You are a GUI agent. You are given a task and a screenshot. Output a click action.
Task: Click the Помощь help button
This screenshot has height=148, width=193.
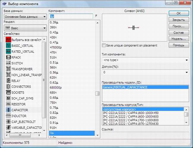[x=179, y=45]
